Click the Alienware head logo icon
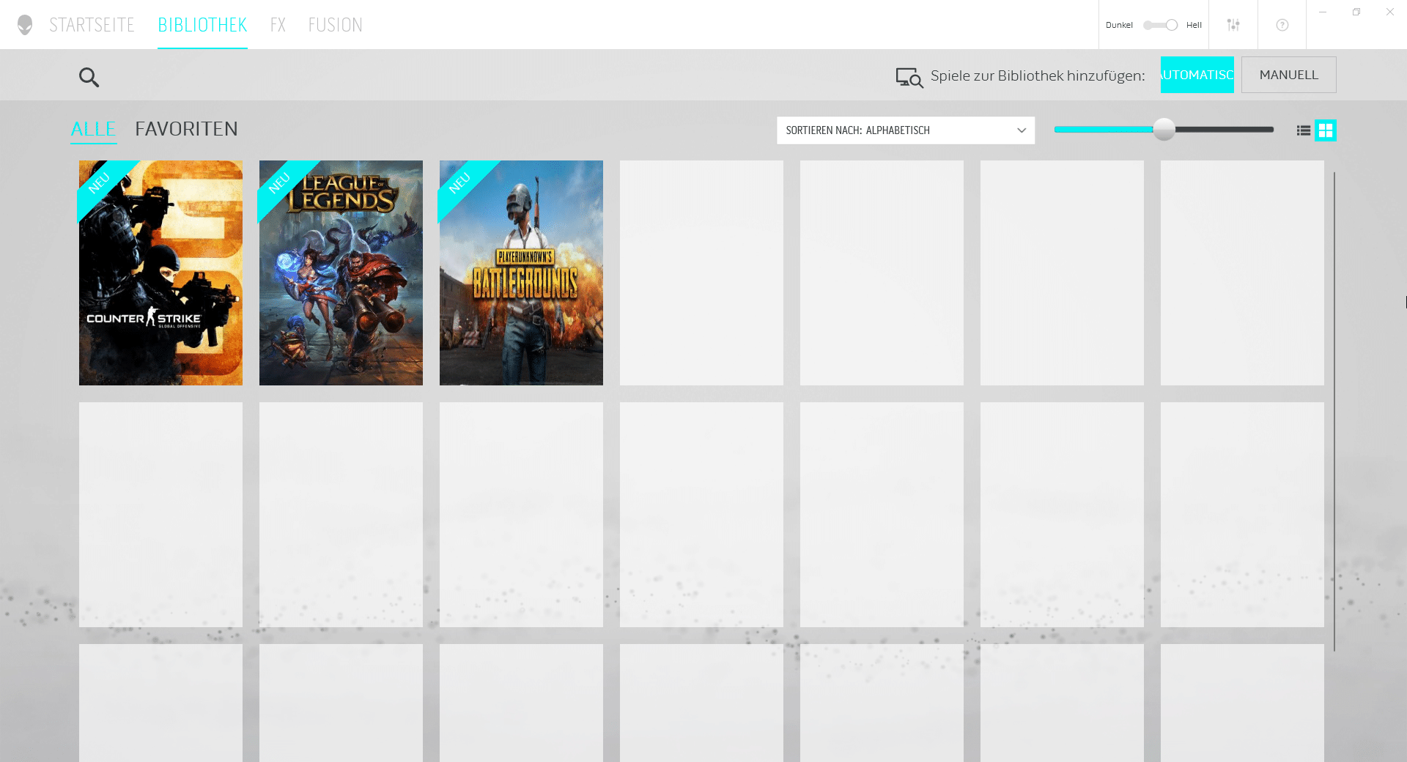 (x=25, y=25)
